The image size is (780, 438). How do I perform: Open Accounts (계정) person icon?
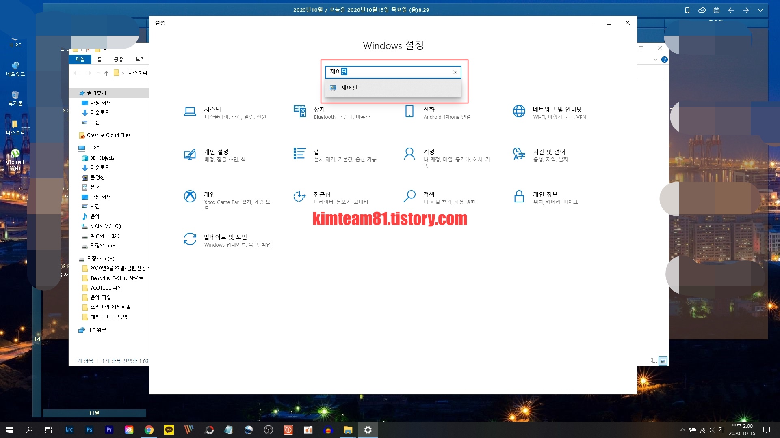[409, 154]
